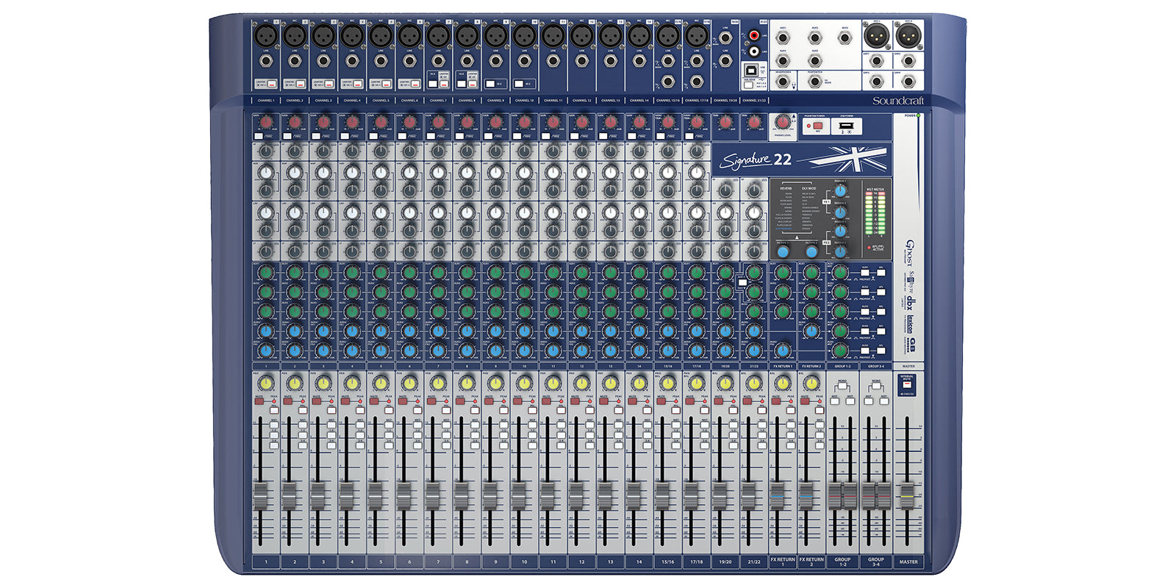
Task: Click the FX Type 1 selector knob
Action: coord(784,252)
